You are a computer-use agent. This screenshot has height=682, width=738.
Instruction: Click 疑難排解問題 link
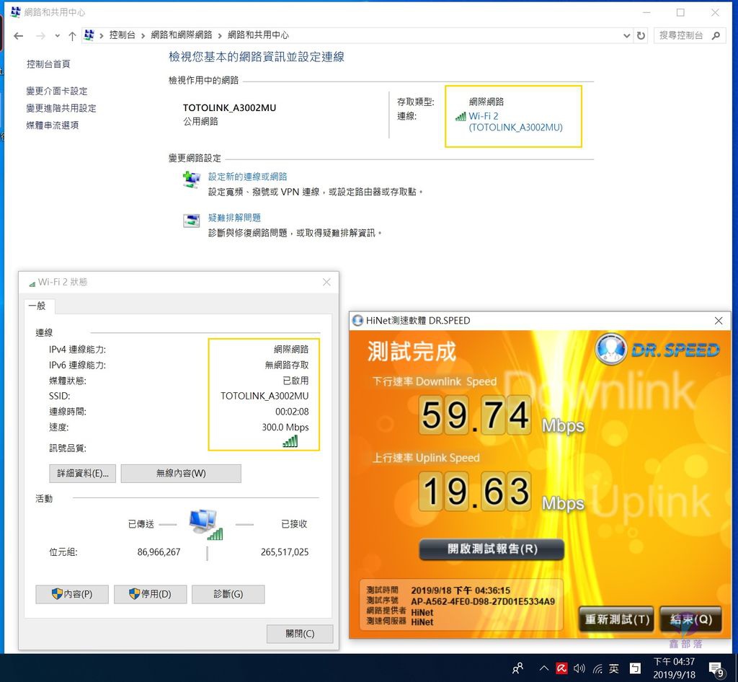click(234, 218)
